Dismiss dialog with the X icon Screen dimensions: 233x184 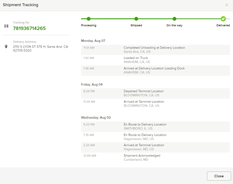[226, 5]
